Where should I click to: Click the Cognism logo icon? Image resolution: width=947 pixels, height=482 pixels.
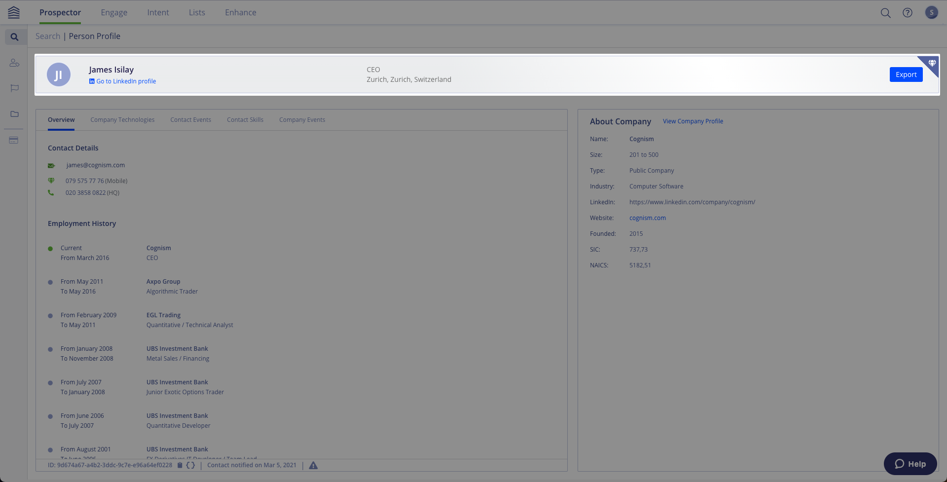(14, 12)
